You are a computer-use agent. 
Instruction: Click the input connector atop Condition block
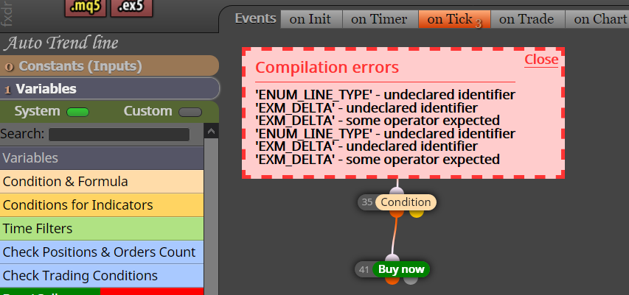point(397,191)
